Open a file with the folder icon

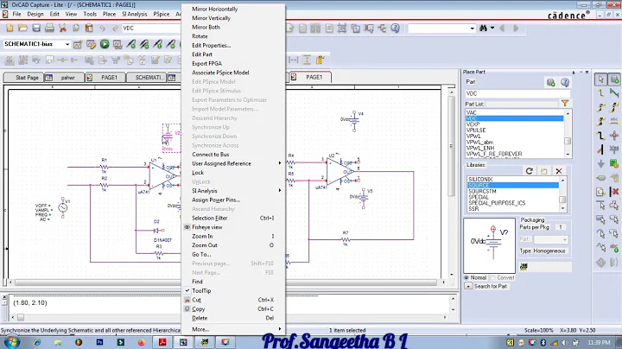point(23,29)
